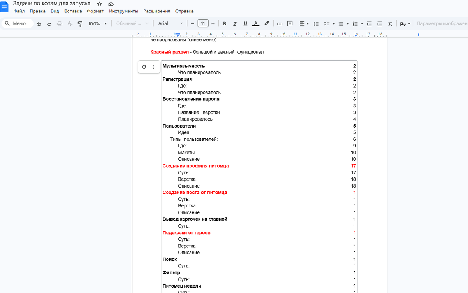Decrease the indent

click(369, 24)
